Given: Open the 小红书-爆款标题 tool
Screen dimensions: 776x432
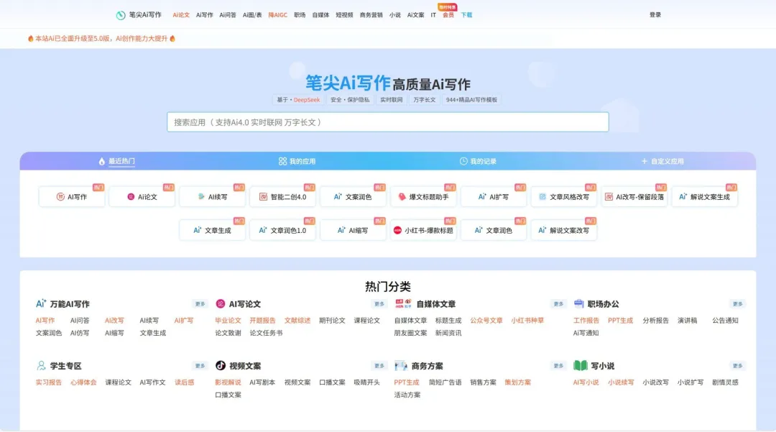Looking at the screenshot, I should [x=424, y=231].
